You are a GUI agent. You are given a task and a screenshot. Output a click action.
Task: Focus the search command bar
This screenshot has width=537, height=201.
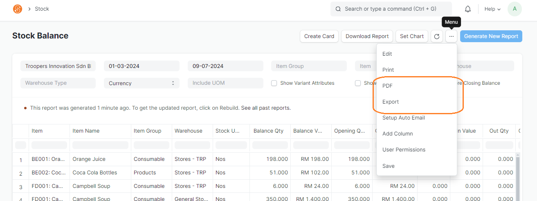[391, 9]
